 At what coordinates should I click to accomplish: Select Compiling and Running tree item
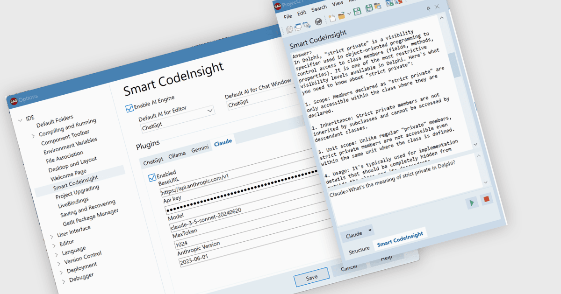pos(67,127)
